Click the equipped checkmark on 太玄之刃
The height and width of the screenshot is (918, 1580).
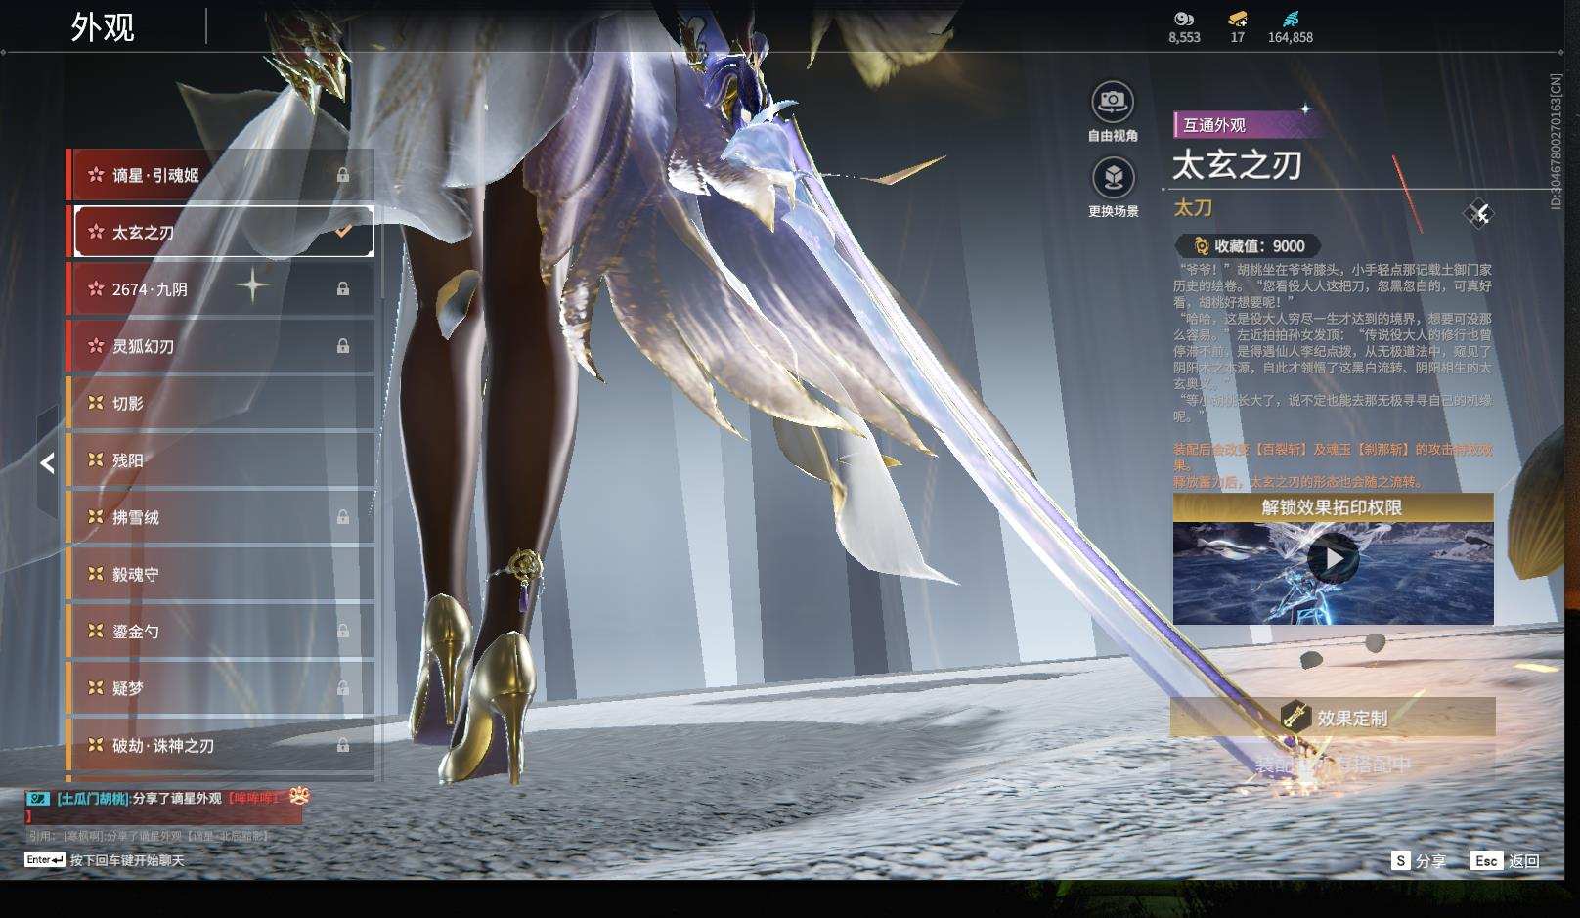(x=343, y=232)
